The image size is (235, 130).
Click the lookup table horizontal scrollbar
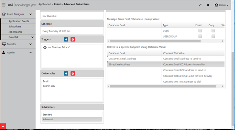pyautogui.click(x=155, y=41)
